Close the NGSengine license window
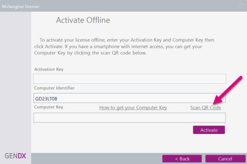Screen dimensions: 247x164 pos(241,6)
